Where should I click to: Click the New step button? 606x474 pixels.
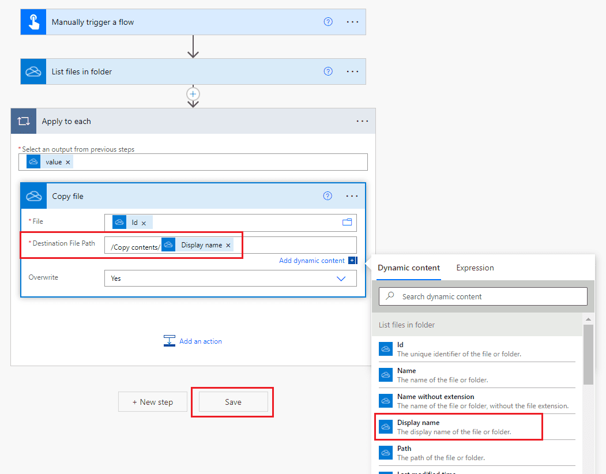152,401
